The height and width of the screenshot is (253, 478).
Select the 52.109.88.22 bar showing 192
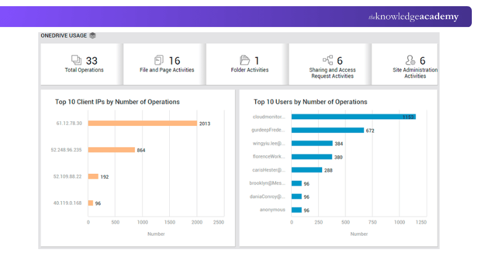[93, 177]
